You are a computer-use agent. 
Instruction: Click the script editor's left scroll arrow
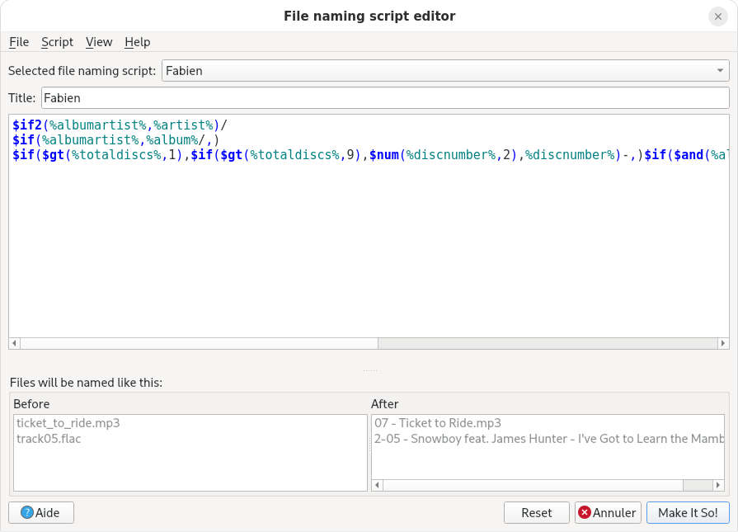[14, 344]
